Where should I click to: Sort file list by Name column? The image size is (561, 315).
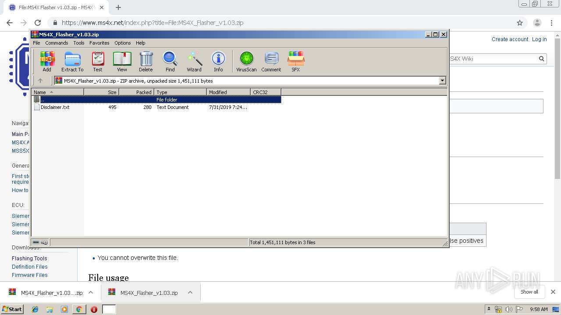(x=57, y=92)
